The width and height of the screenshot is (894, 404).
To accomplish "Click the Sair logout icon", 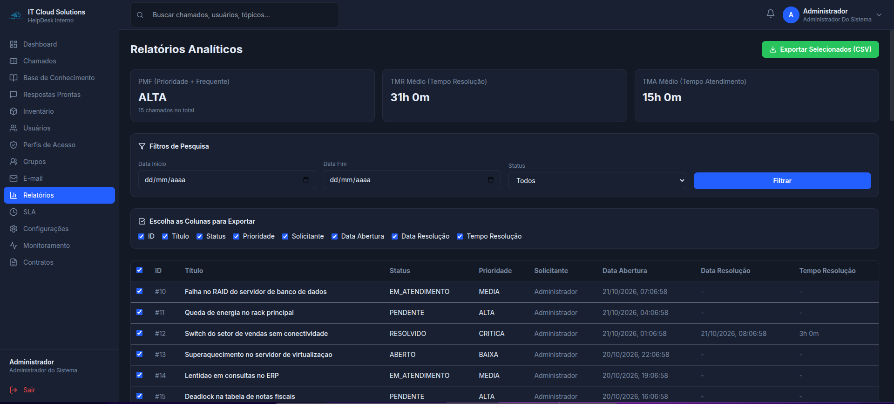I will pyautogui.click(x=14, y=390).
